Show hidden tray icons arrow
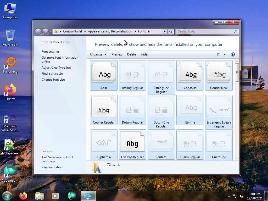Image resolution: width=268 pixels, height=201 pixels. (229, 196)
